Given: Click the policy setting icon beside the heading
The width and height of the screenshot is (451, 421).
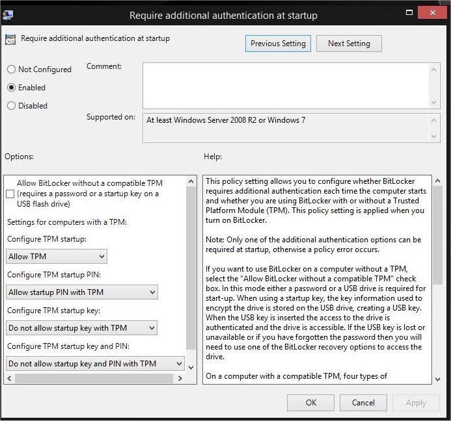Looking at the screenshot, I should pos(10,40).
